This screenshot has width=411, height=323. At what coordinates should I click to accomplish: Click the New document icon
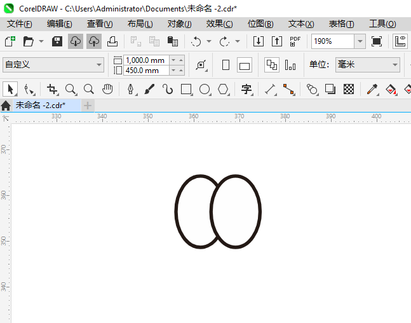click(10, 41)
